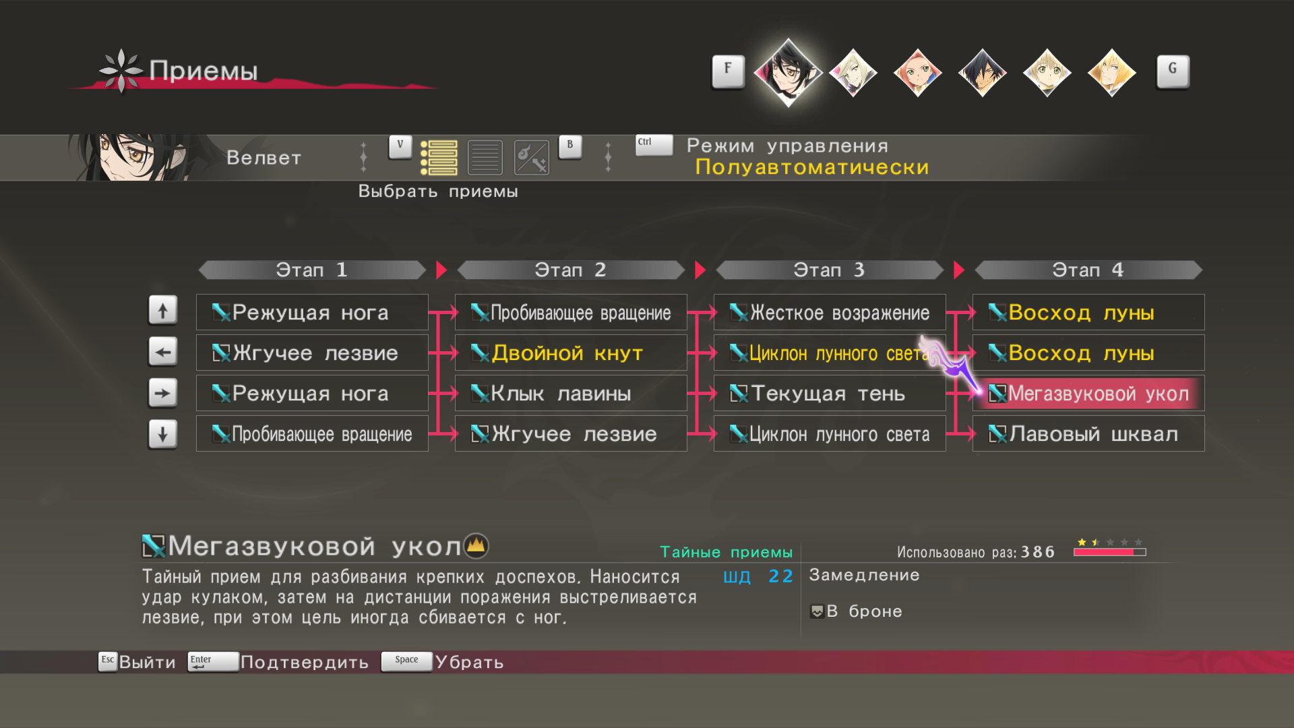1294x728 pixels.
Task: Select Velvet's portrait in the character bar
Action: (788, 72)
